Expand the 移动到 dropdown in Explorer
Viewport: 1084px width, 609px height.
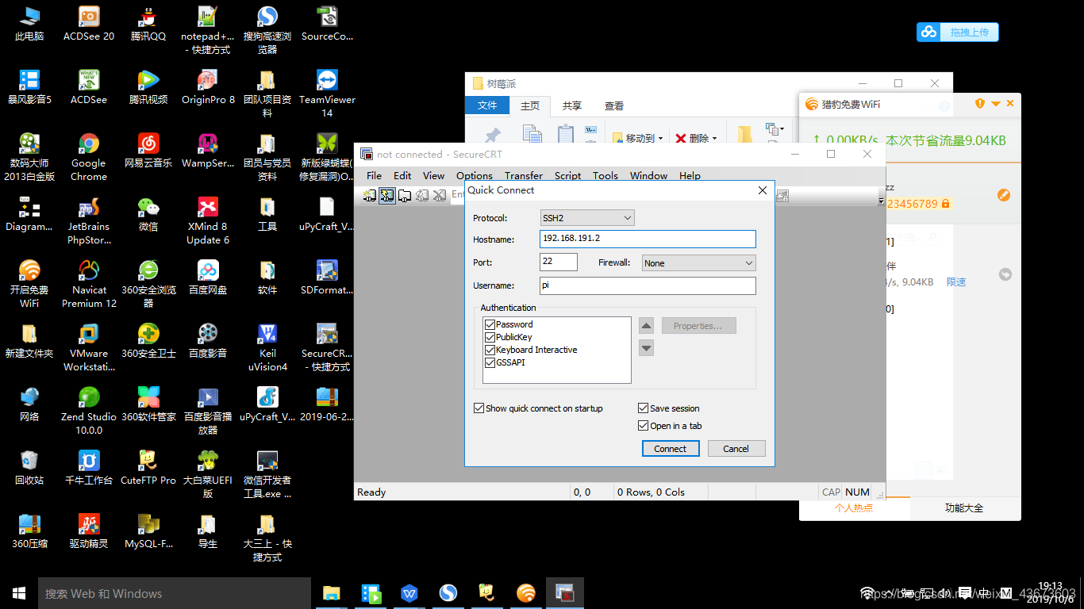pos(660,138)
